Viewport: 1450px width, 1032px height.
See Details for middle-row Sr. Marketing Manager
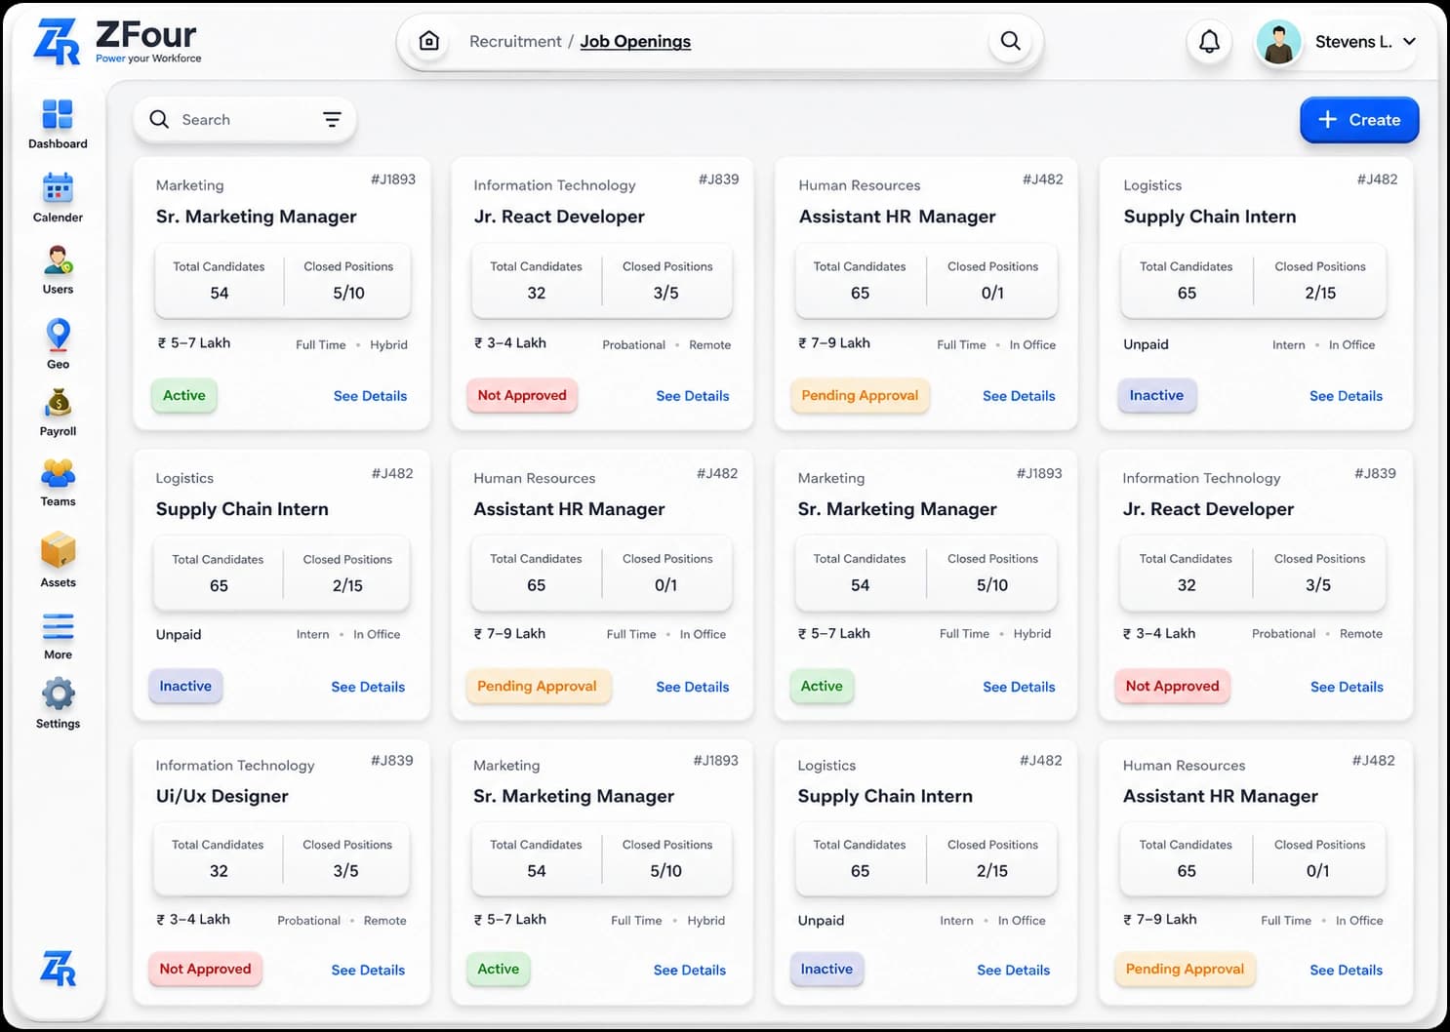click(x=1019, y=687)
